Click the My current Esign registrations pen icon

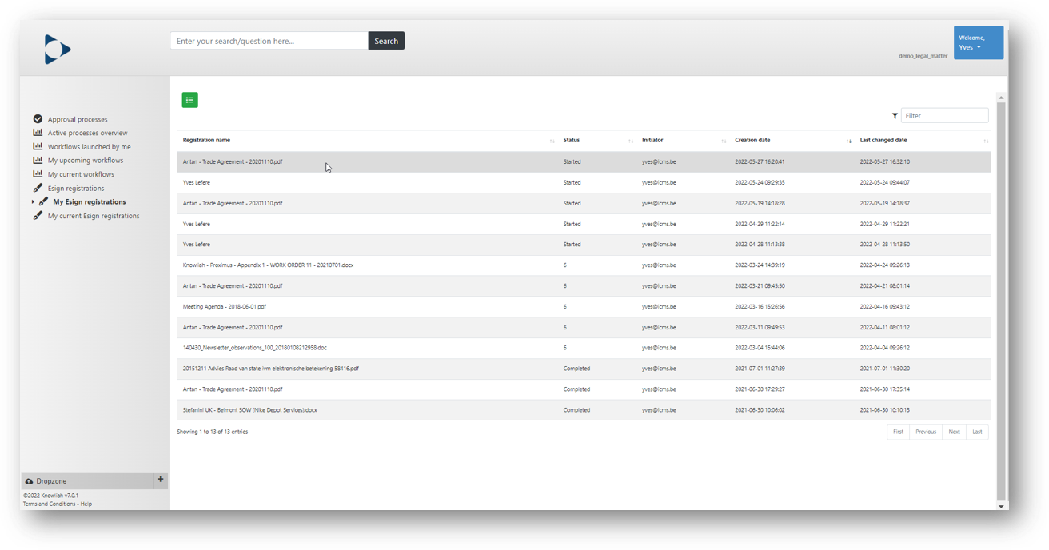click(38, 215)
